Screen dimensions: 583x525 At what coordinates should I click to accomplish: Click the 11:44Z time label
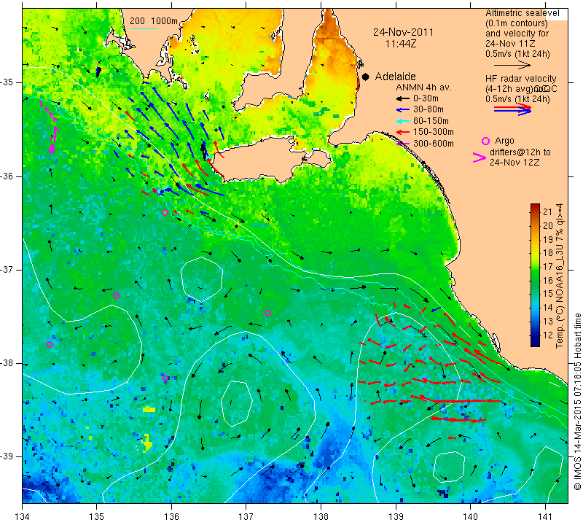pos(401,44)
